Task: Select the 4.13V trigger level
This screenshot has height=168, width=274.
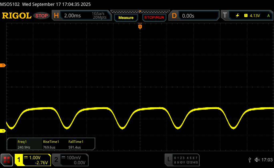Action: point(255,16)
